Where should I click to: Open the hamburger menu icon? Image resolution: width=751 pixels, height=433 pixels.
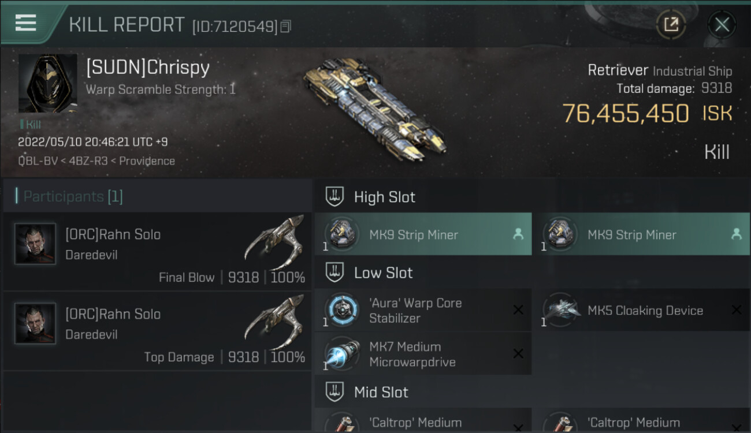coord(25,23)
